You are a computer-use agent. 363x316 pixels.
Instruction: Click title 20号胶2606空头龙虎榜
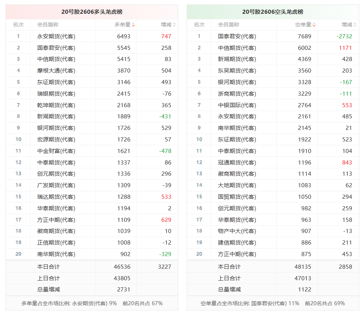pyautogui.click(x=273, y=12)
